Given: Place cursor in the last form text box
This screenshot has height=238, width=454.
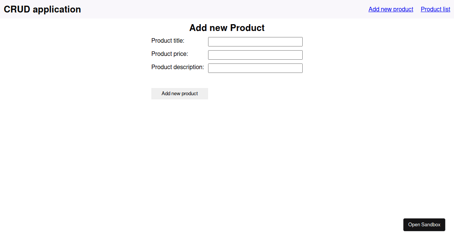Looking at the screenshot, I should 255,68.
